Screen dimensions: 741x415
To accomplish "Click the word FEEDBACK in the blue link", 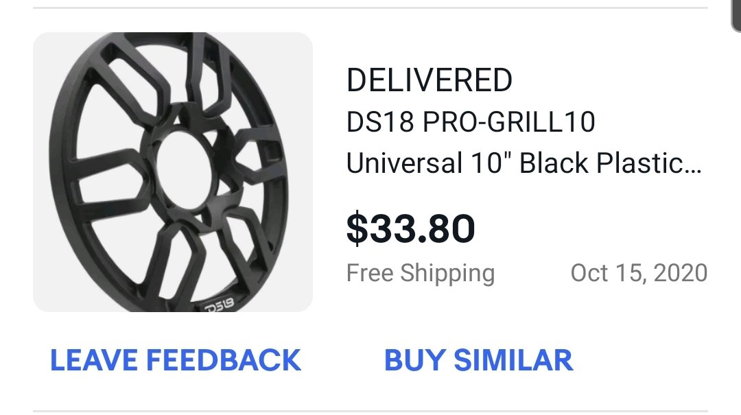I will click(223, 360).
